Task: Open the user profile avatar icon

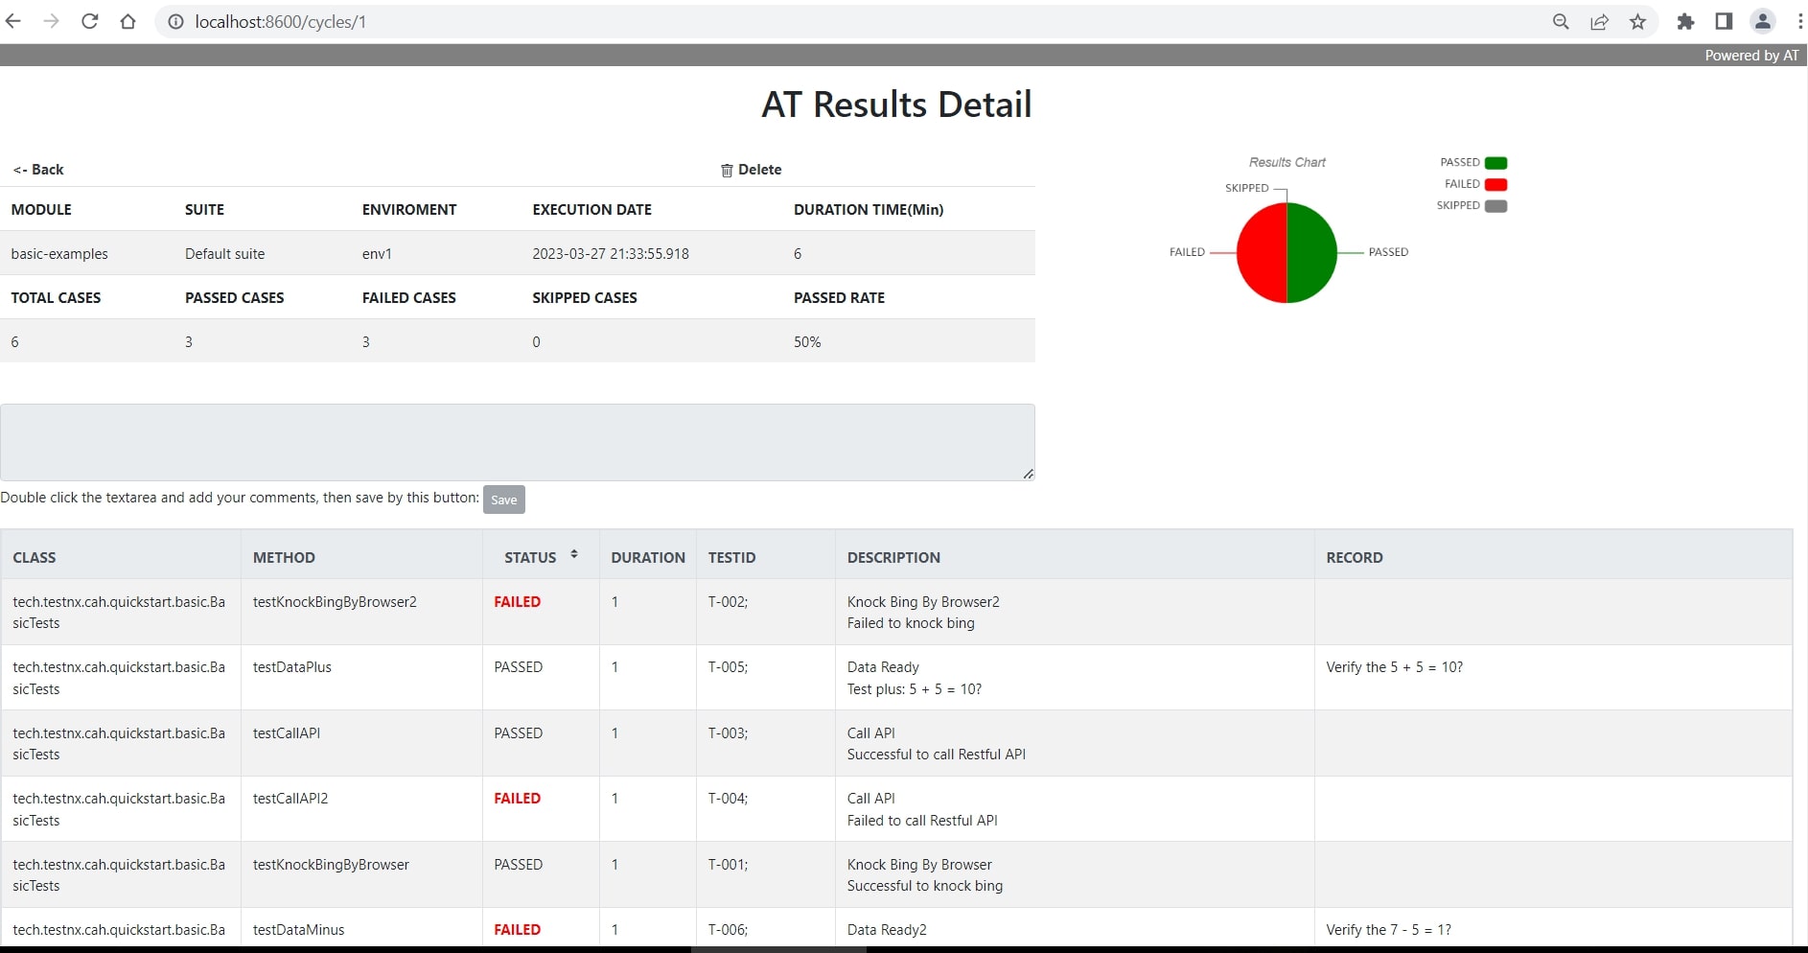Action: click(1762, 21)
